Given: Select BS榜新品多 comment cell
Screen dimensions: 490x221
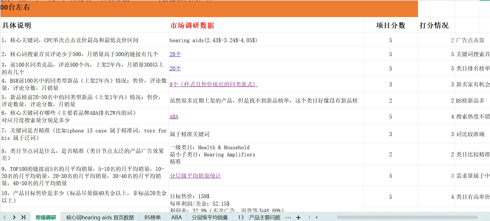Looking at the screenshot, I should coord(473,101).
